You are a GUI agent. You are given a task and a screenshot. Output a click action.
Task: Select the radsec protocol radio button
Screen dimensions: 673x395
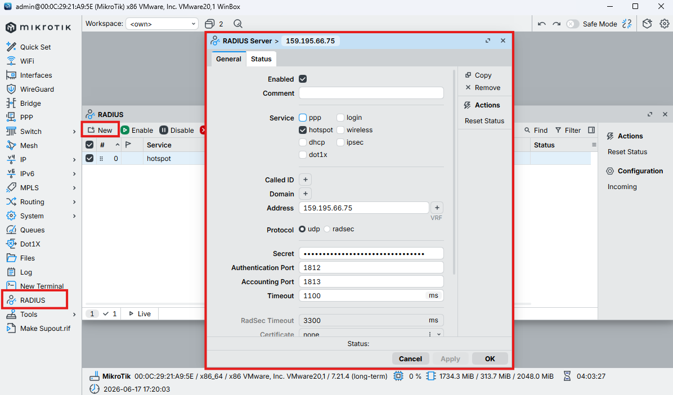point(327,229)
